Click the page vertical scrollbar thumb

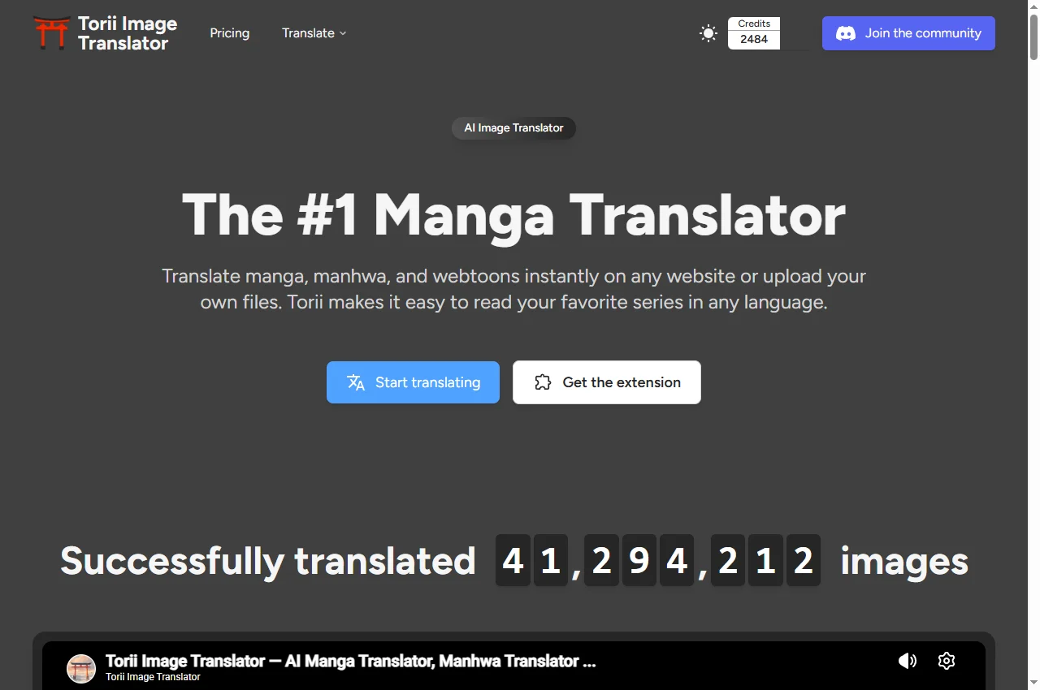(x=1033, y=37)
